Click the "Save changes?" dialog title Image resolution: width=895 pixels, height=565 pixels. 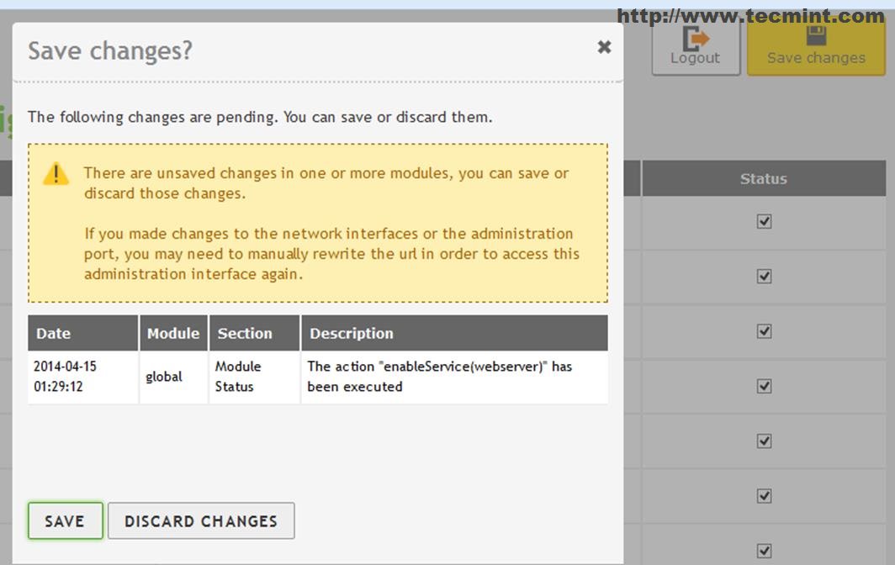(110, 51)
